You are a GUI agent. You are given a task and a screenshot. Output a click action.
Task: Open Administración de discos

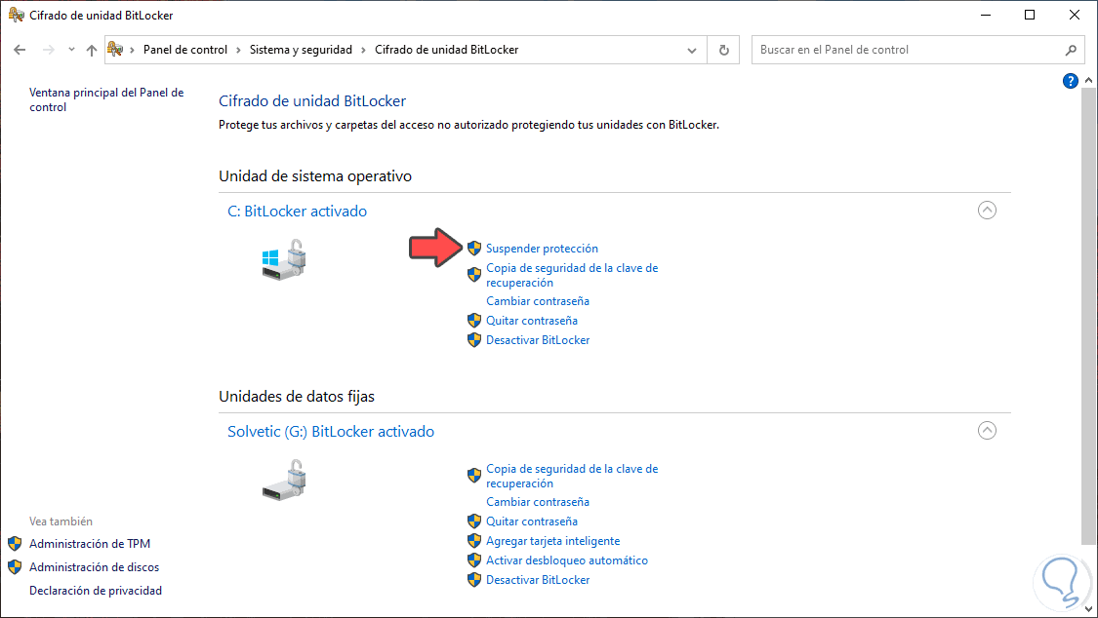[94, 567]
